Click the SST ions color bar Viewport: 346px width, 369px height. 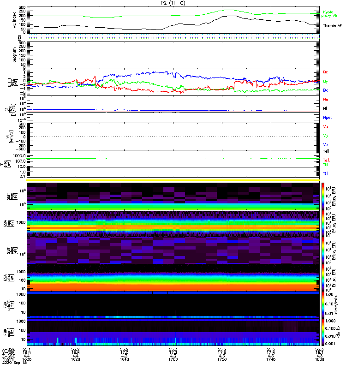(x=322, y=196)
